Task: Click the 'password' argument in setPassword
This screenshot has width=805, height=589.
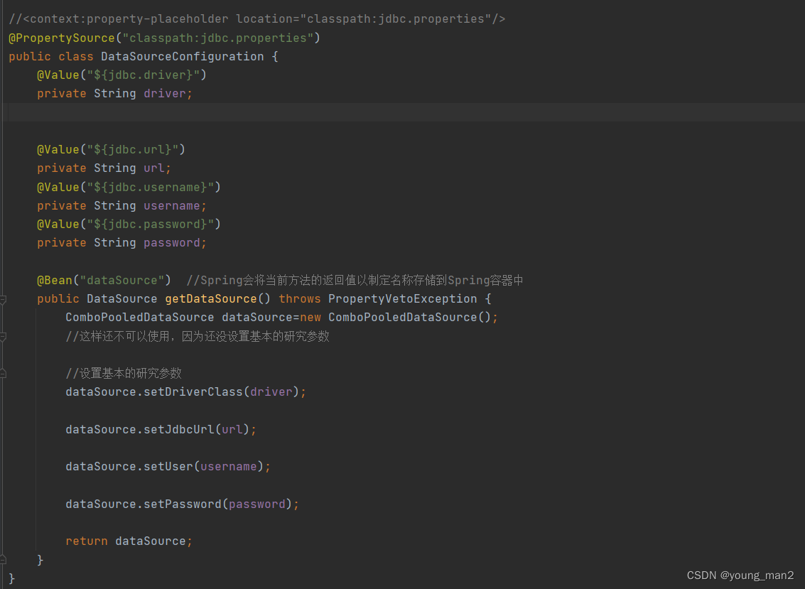Action: tap(256, 504)
